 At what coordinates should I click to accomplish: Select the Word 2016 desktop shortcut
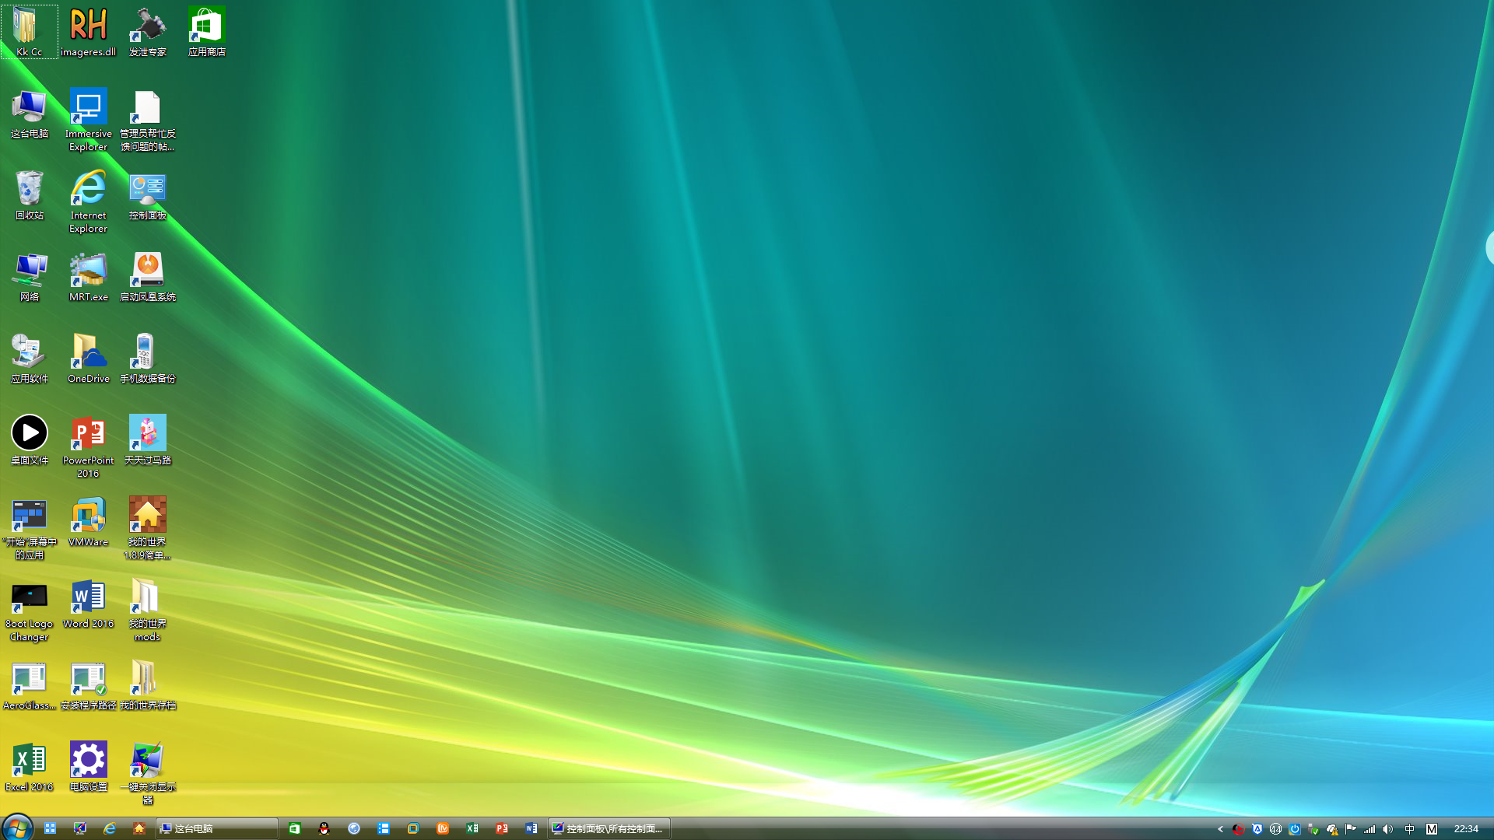[88, 604]
